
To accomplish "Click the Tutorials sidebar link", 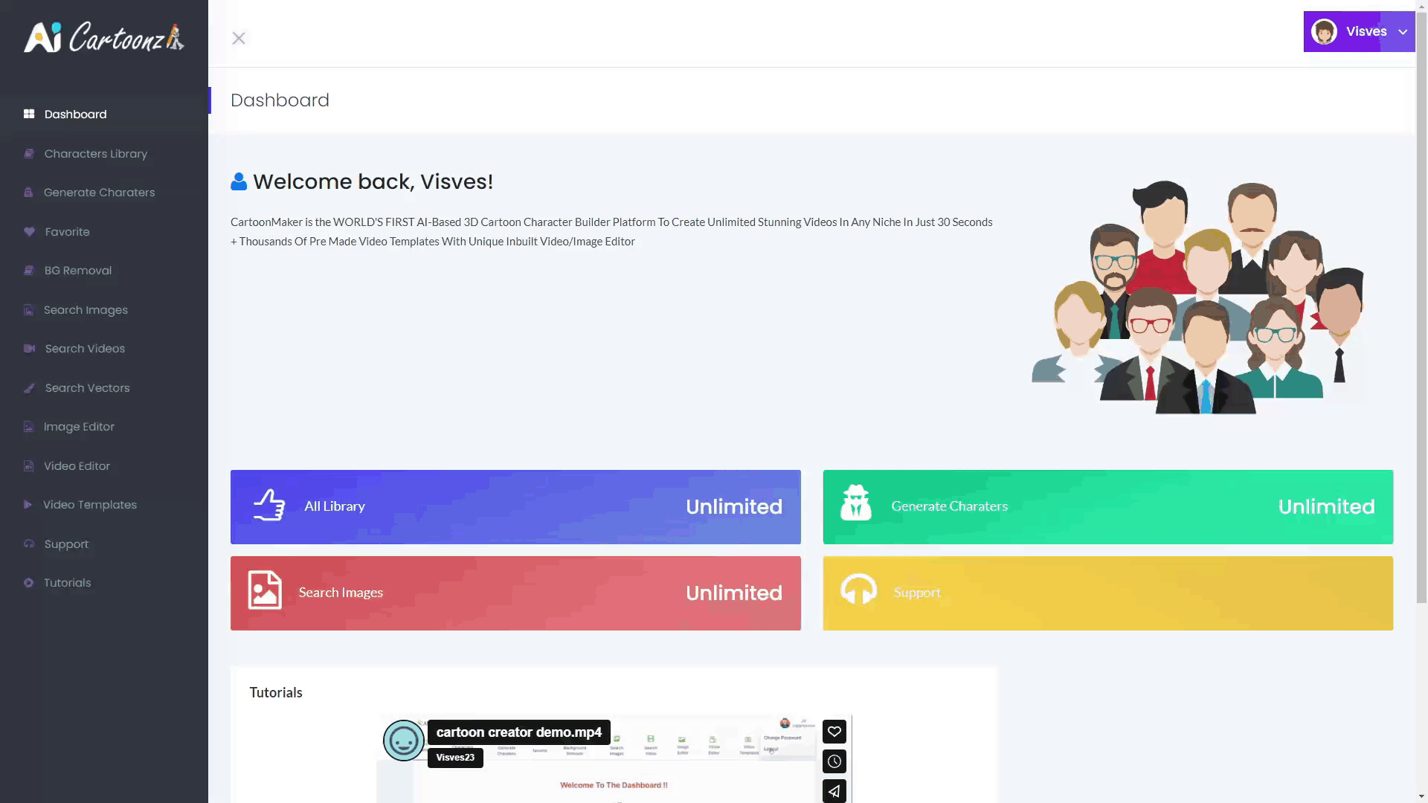I will (x=67, y=583).
